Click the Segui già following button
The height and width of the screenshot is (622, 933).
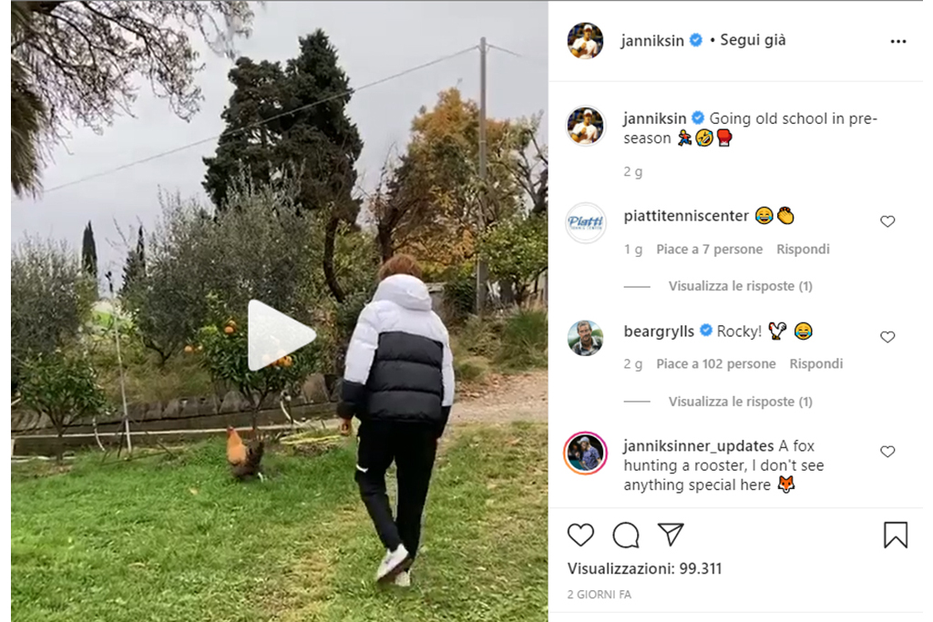pyautogui.click(x=753, y=40)
